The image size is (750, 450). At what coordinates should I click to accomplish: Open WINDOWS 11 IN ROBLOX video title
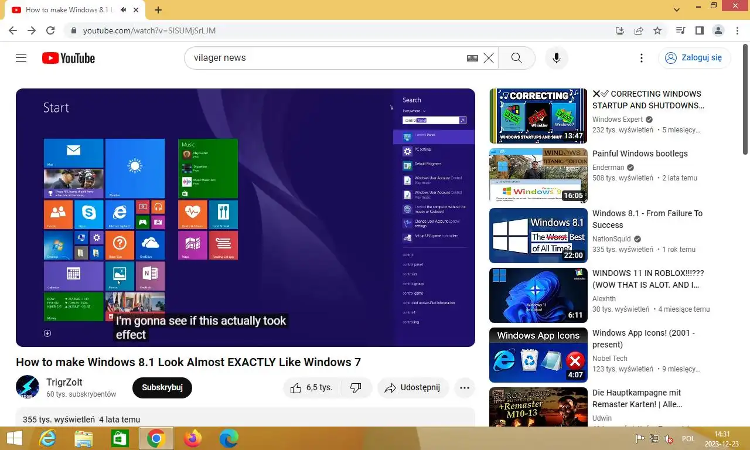tap(648, 279)
